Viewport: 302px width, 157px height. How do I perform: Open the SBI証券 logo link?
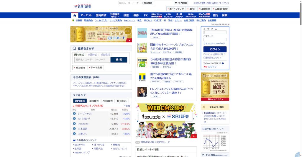pyautogui.click(x=83, y=6)
